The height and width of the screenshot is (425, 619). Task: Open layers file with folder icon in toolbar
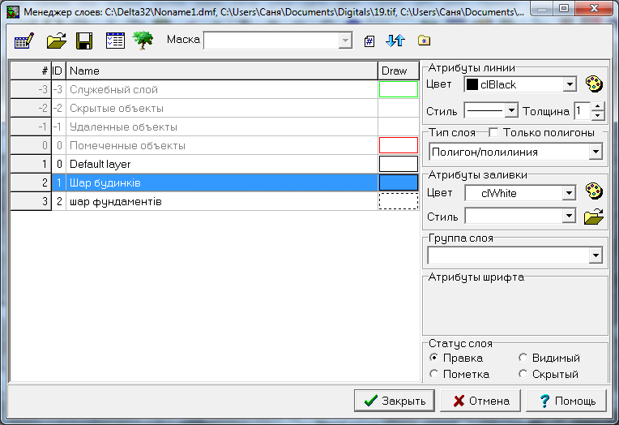pos(57,41)
